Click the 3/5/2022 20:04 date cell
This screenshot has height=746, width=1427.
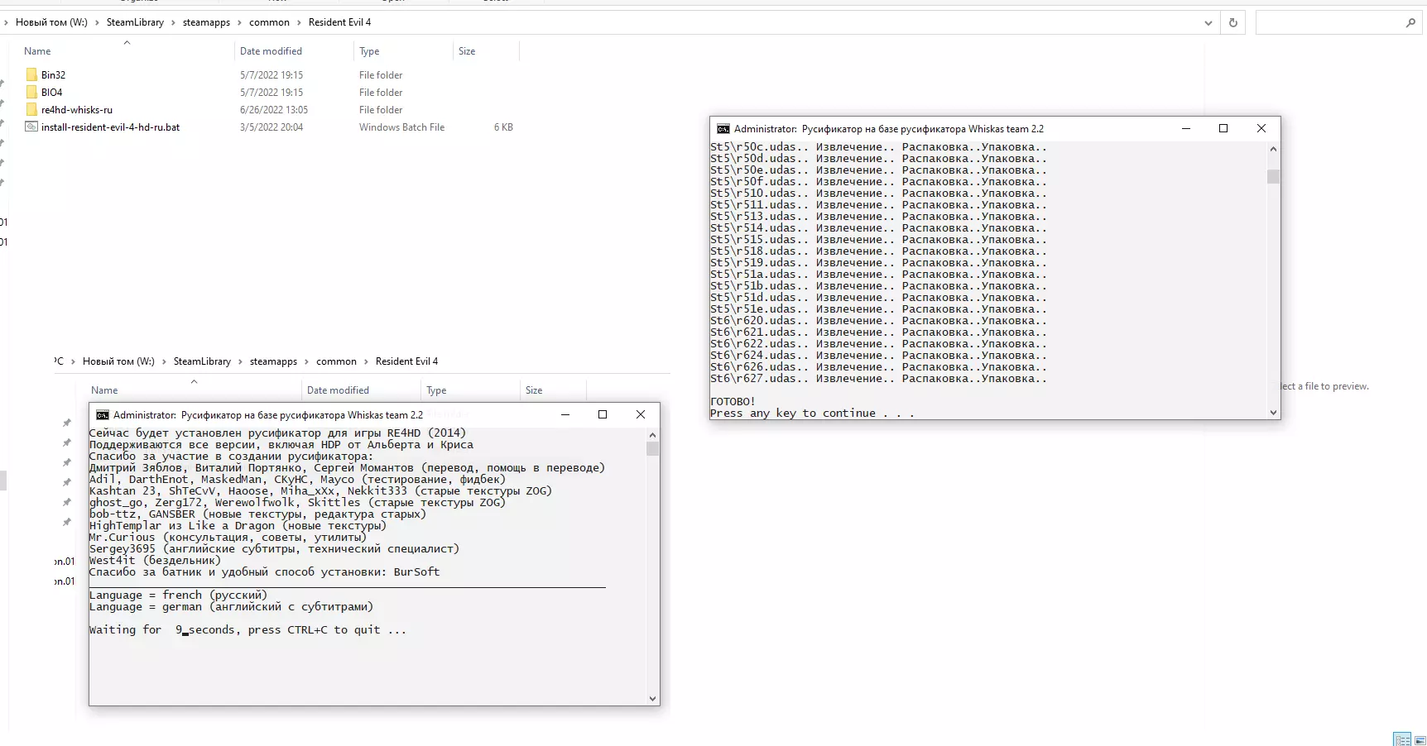point(271,127)
